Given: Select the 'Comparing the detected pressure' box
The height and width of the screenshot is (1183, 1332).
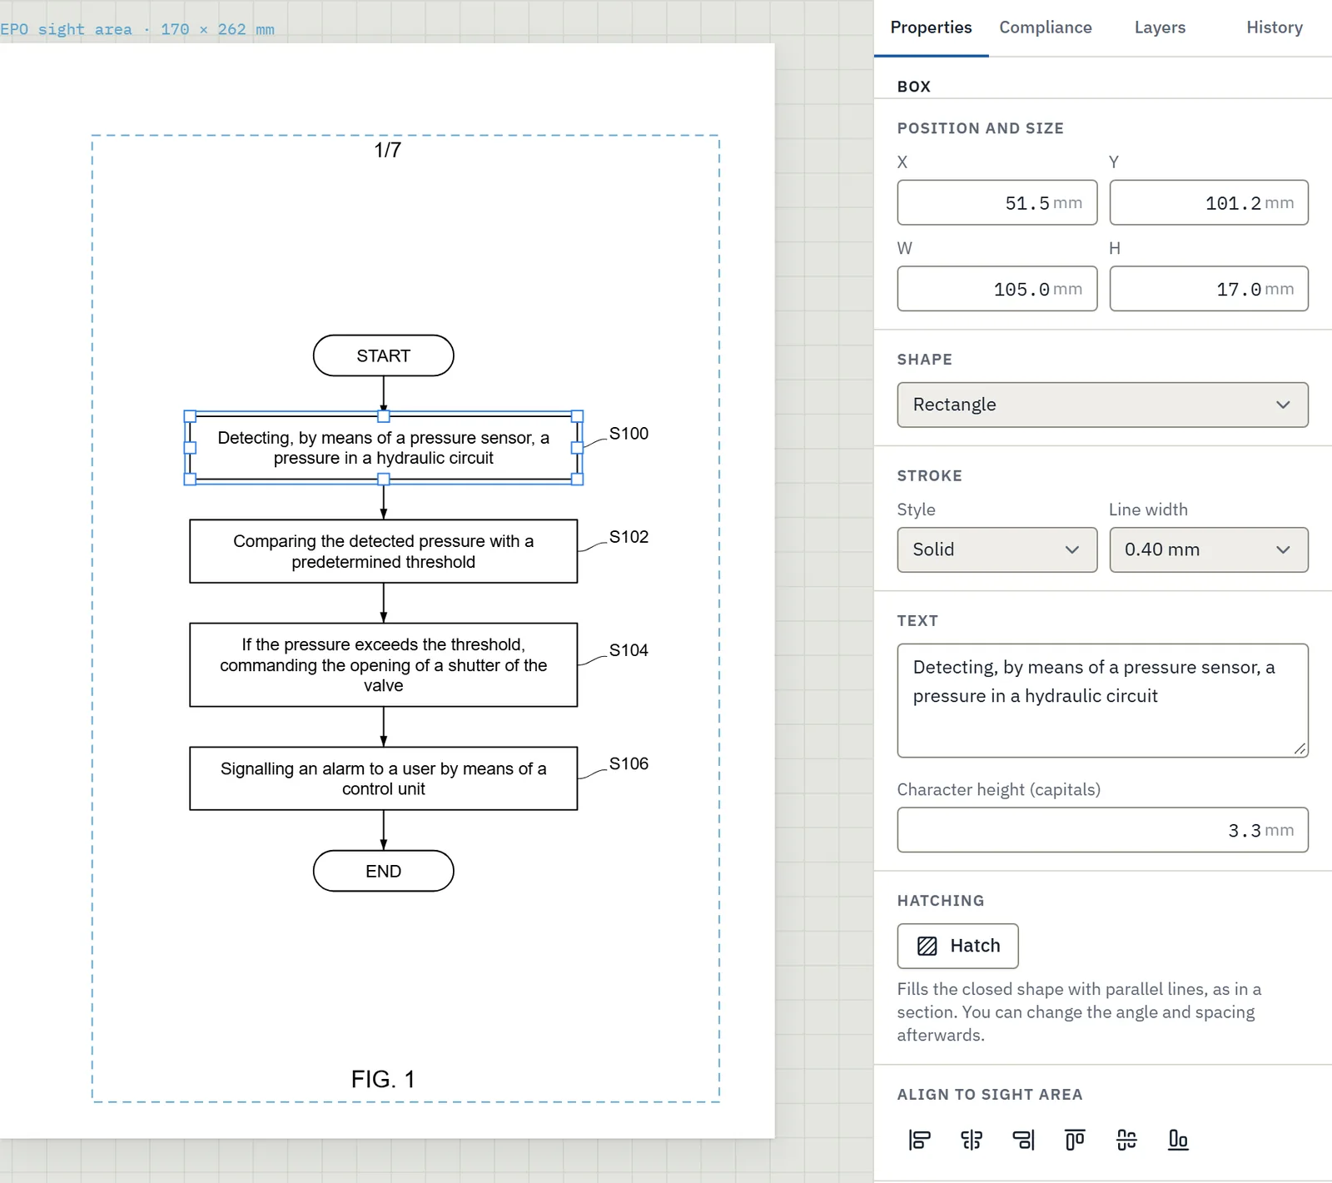Looking at the screenshot, I should (383, 551).
